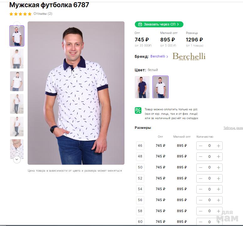Click the green Р/С payment icon
Image resolution: width=243 pixels, height=226 pixels.
point(138,110)
